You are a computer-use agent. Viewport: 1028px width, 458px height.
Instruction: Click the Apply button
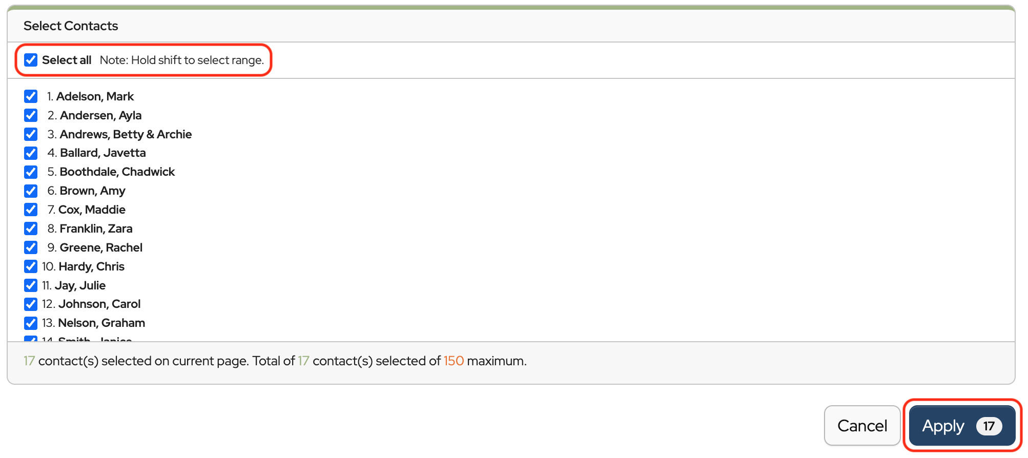944,426
